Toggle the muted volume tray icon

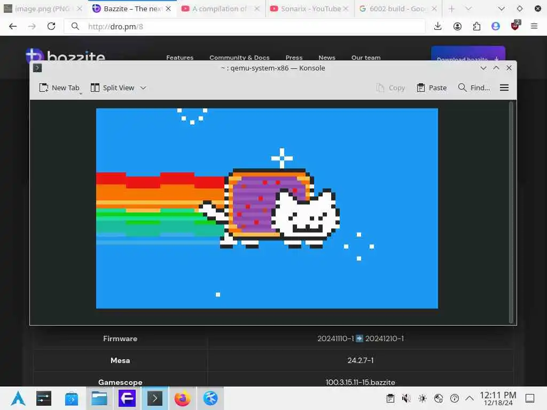(x=406, y=398)
